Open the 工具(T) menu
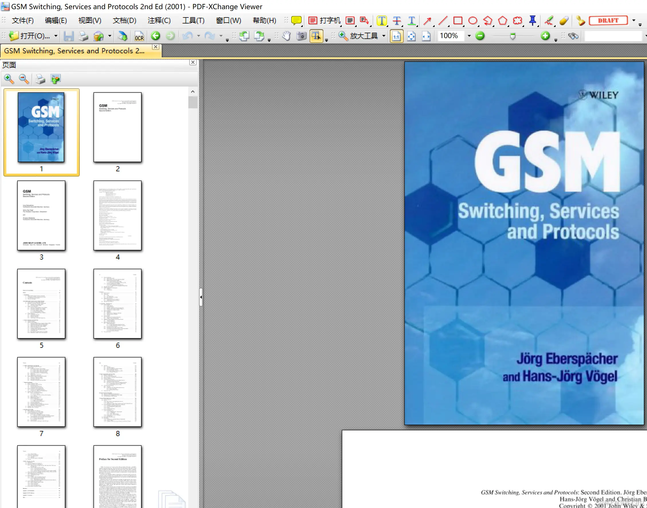Screen dimensions: 647x508 [193, 20]
